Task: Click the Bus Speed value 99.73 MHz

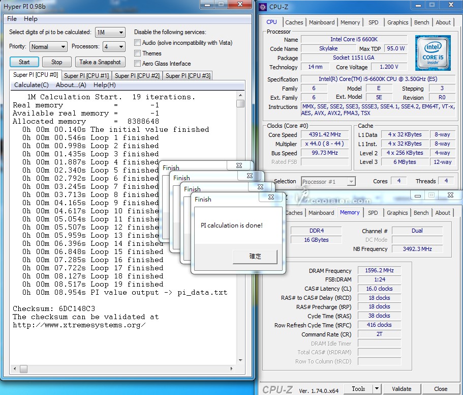Action: point(325,153)
